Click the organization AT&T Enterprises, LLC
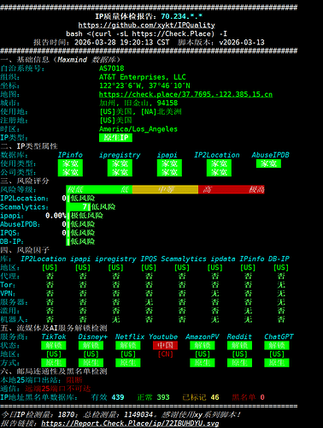Image resolution: width=323 pixels, height=428 pixels. (143, 77)
